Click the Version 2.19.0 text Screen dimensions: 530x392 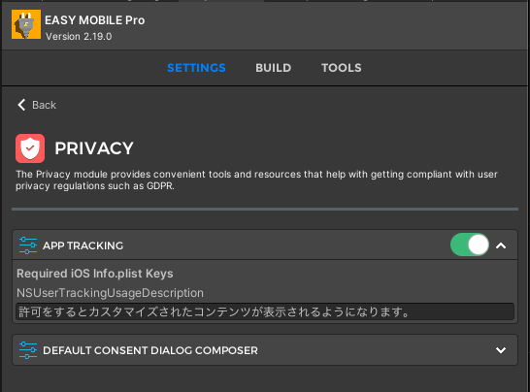click(79, 37)
